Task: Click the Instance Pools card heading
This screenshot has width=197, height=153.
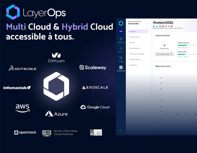Action: [x=163, y=35]
